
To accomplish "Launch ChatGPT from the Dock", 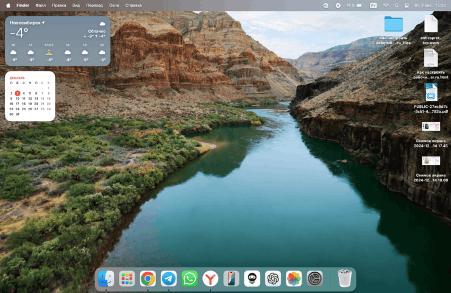I will [273, 278].
